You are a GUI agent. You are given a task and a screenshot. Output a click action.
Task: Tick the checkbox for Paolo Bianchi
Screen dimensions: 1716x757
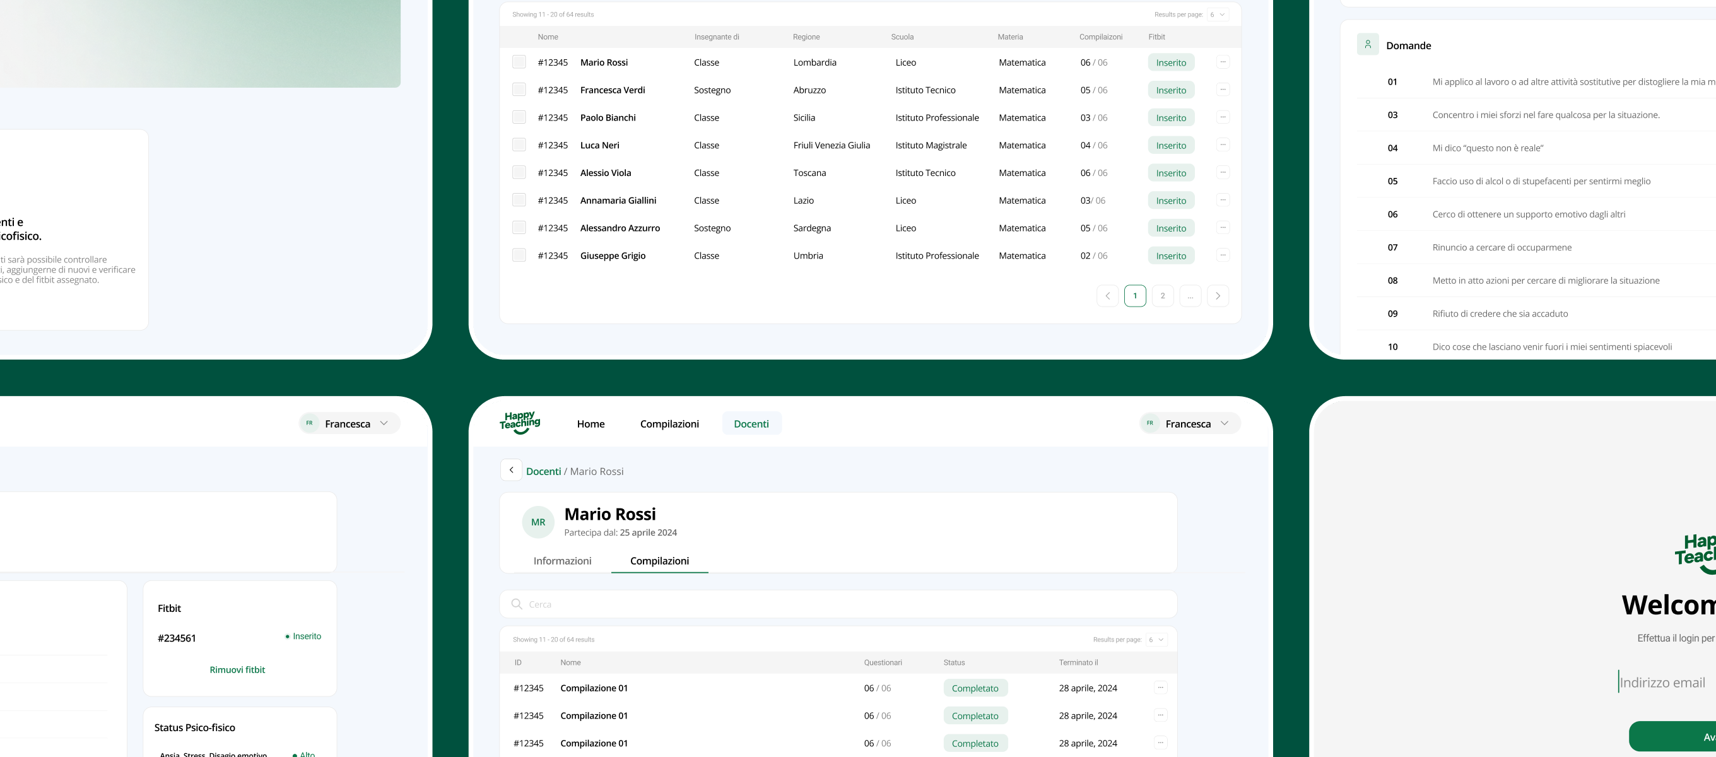pyautogui.click(x=519, y=117)
